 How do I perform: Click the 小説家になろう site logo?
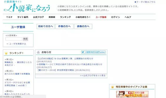(27, 6)
